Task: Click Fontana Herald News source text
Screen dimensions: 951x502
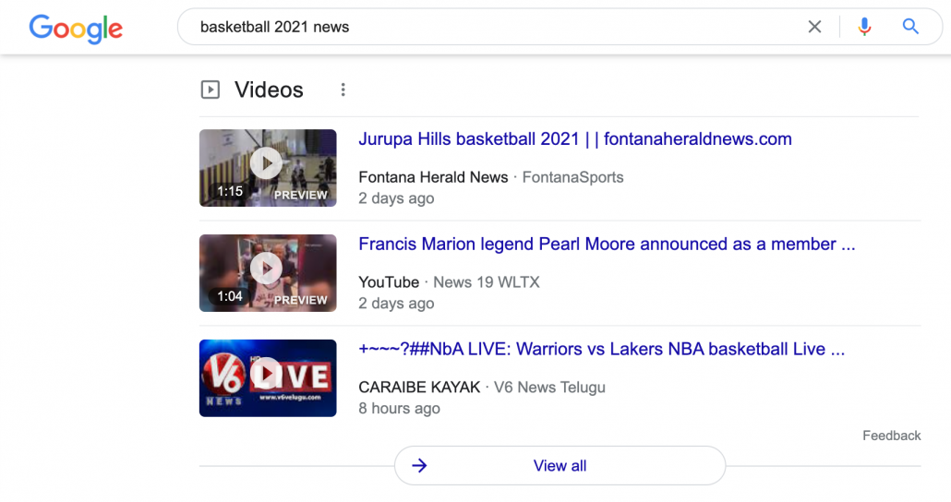Action: coord(433,177)
